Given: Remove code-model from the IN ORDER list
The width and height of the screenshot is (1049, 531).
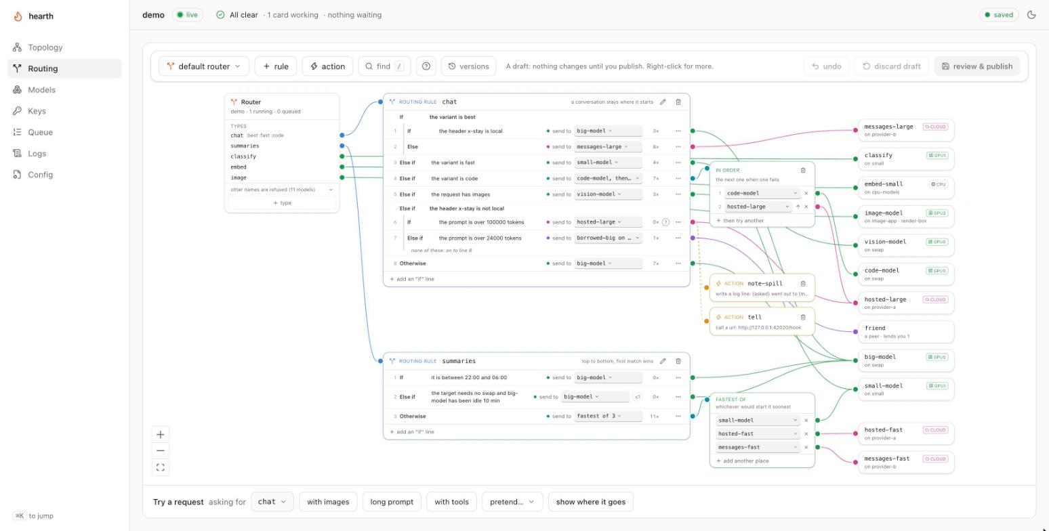Looking at the screenshot, I should [806, 193].
